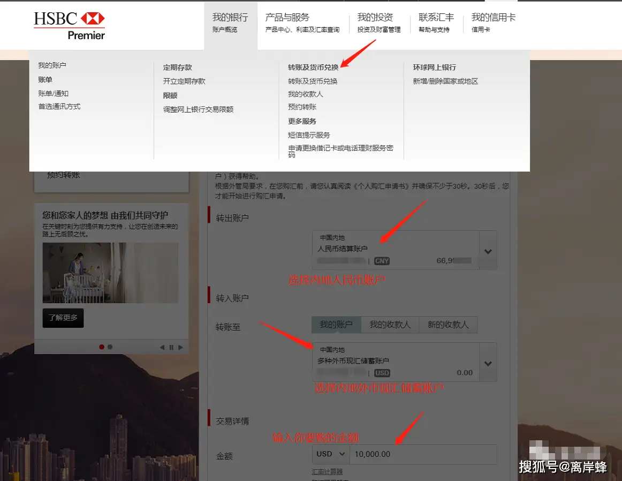
Task: Switch to the 新的收款人 tab
Action: click(448, 325)
